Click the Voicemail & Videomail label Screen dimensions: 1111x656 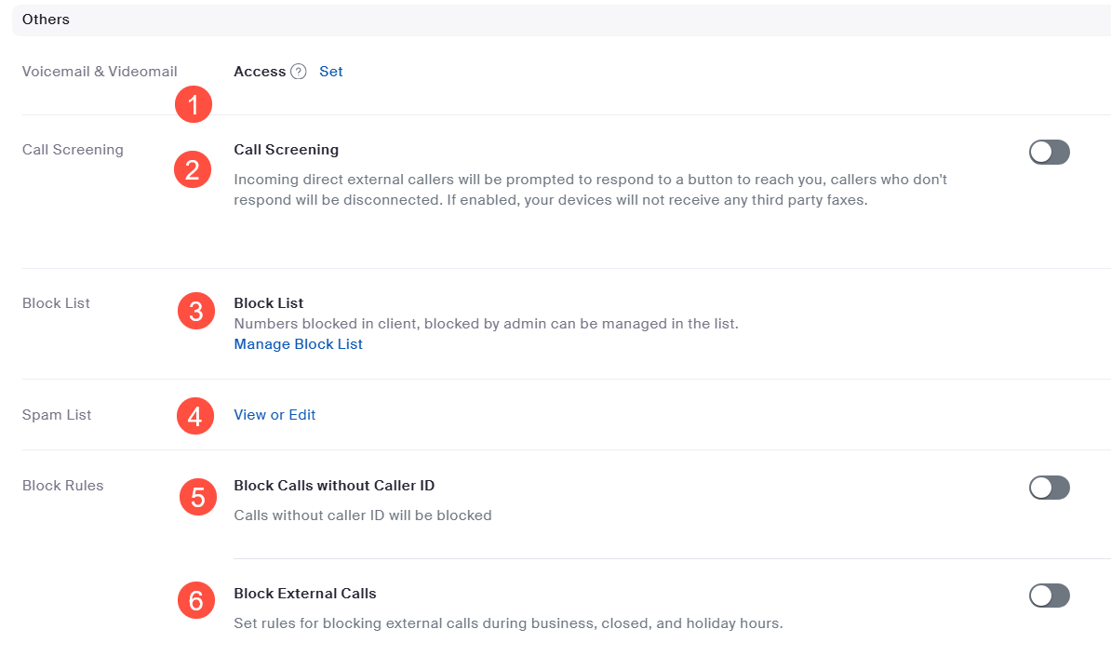(x=100, y=71)
